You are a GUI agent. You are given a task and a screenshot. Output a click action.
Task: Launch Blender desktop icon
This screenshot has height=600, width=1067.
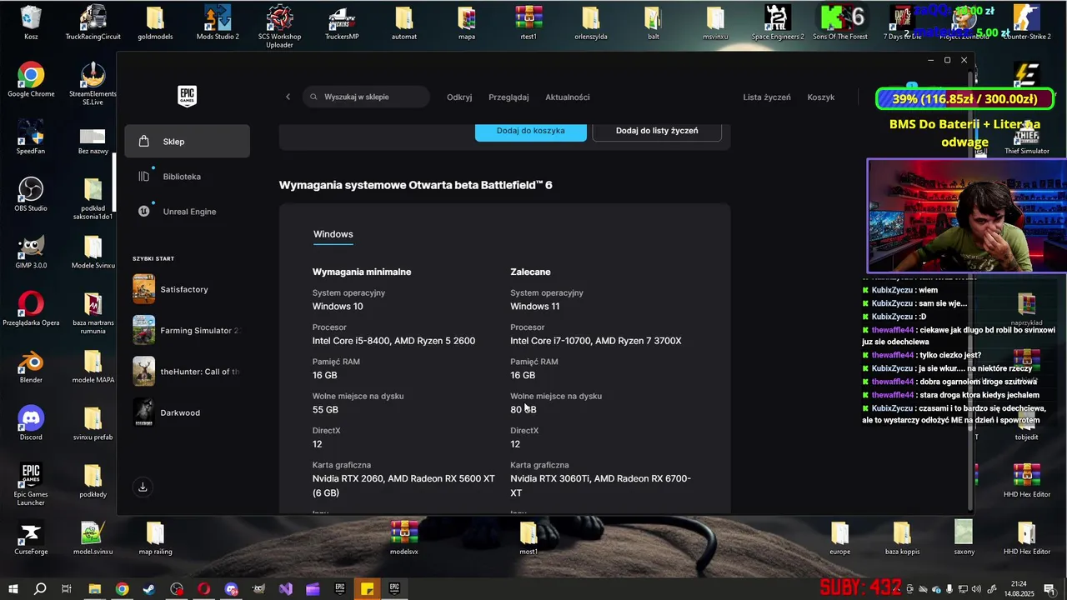[x=31, y=366]
